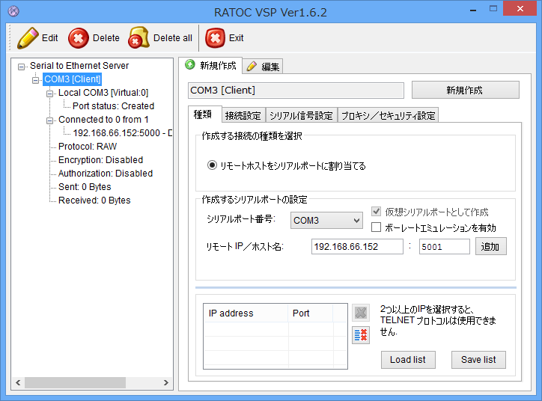Select COM3 [Client] in the tree
This screenshot has width=542, height=401.
click(x=73, y=79)
